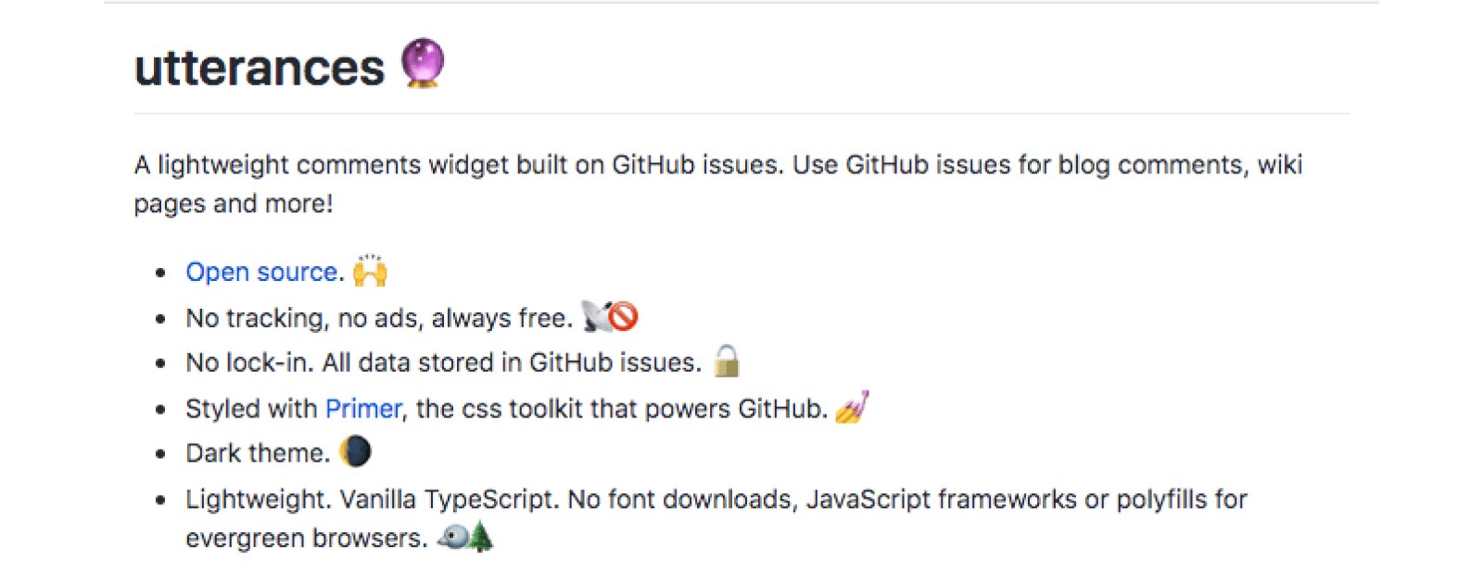Click the evergreen tree emoji
Viewport: 1483px width, 586px height.
[x=481, y=537]
